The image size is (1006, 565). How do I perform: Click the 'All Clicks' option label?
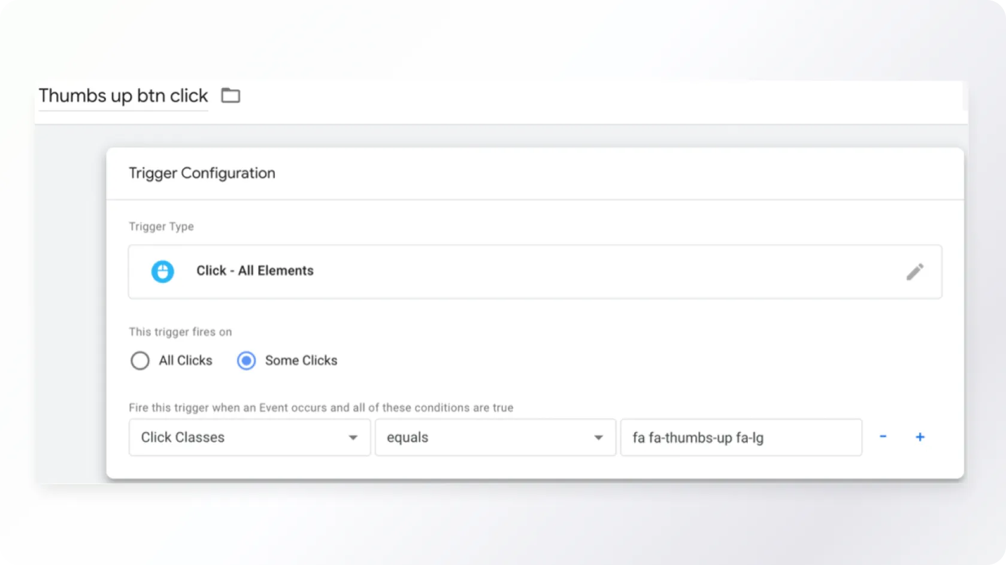tap(186, 361)
